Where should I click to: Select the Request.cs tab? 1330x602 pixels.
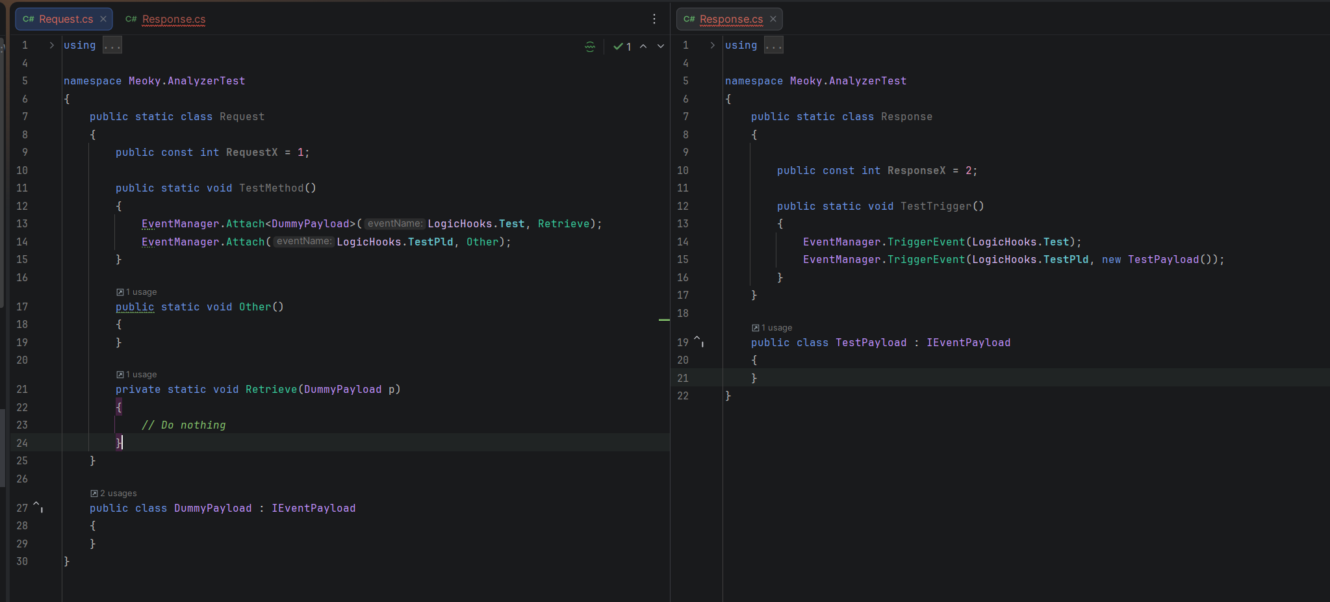click(65, 19)
